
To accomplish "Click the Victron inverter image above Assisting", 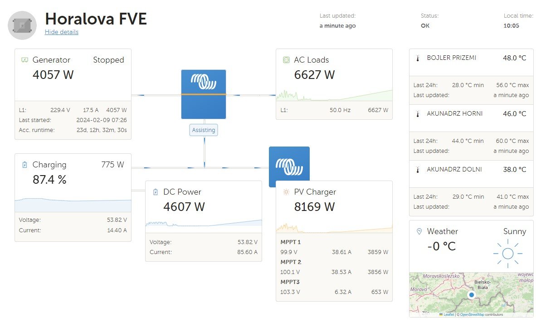I will pos(204,94).
